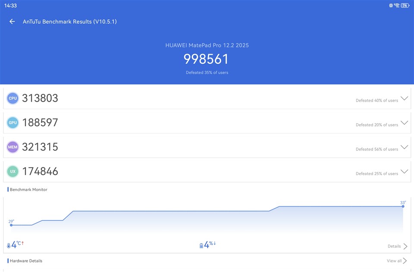Open Benchmark Monitor Details
414x272 pixels.
(397, 247)
